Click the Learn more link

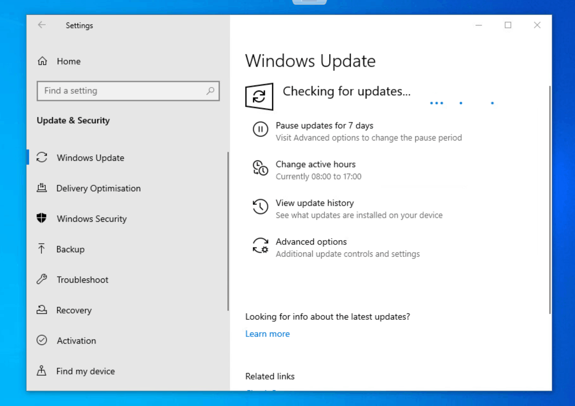pos(267,334)
